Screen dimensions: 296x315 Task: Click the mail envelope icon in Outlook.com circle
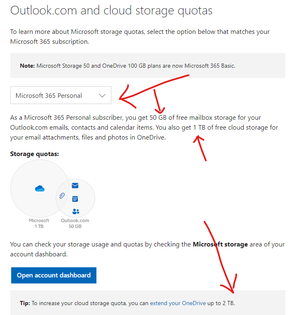[75, 185]
